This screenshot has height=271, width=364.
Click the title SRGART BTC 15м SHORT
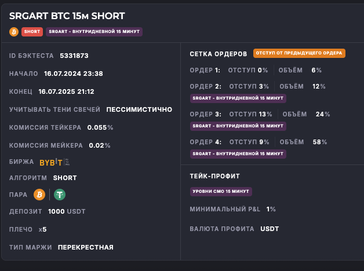pos(67,16)
